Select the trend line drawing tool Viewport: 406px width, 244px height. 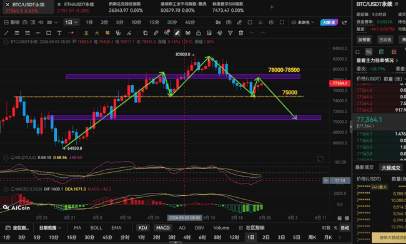[6, 33]
